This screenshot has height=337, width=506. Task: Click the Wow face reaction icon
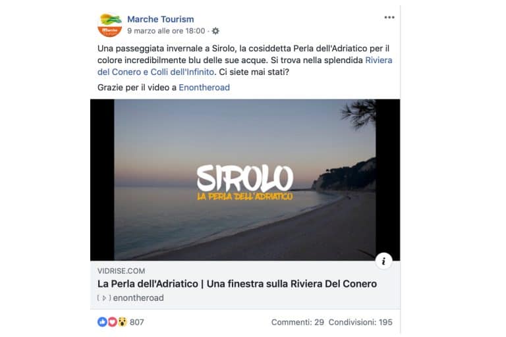pos(122,322)
